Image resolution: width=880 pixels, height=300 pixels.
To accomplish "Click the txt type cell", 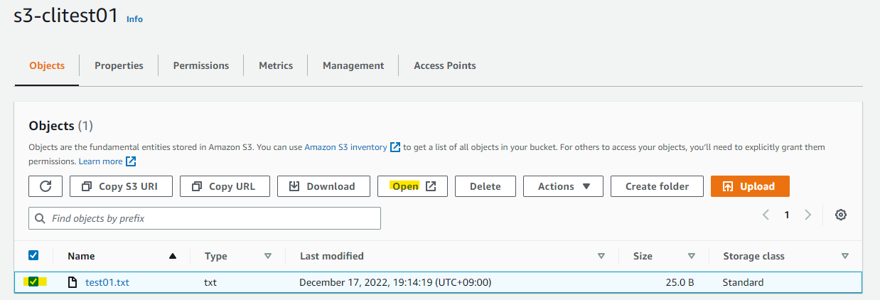I will 210,282.
